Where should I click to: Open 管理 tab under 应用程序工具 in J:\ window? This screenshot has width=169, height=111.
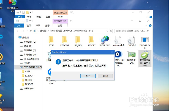pyautogui.click(x=60, y=25)
